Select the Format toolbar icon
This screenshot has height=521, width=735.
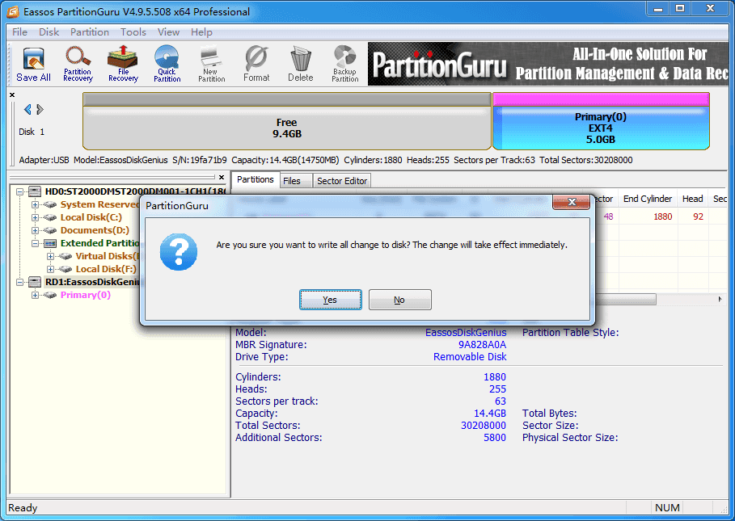(x=256, y=64)
